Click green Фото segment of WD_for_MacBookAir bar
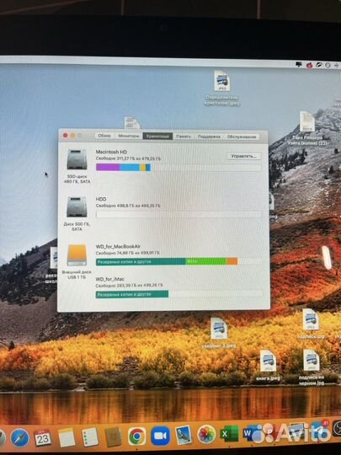Viewport: 341px width, 455px height. coord(206,261)
